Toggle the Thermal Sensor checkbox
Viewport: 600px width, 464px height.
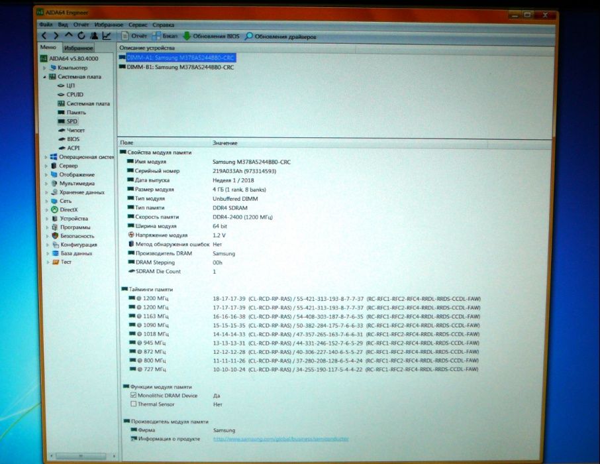pos(133,404)
